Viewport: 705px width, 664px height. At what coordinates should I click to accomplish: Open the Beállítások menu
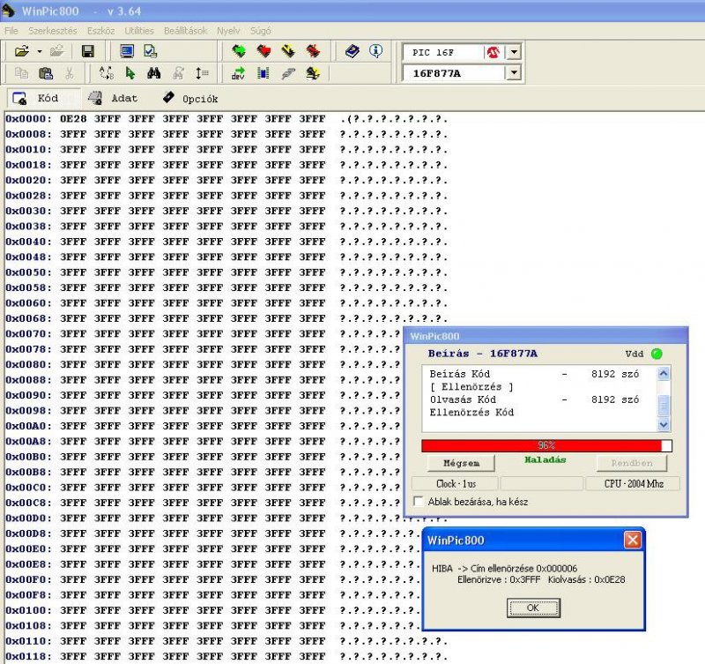coord(185,31)
